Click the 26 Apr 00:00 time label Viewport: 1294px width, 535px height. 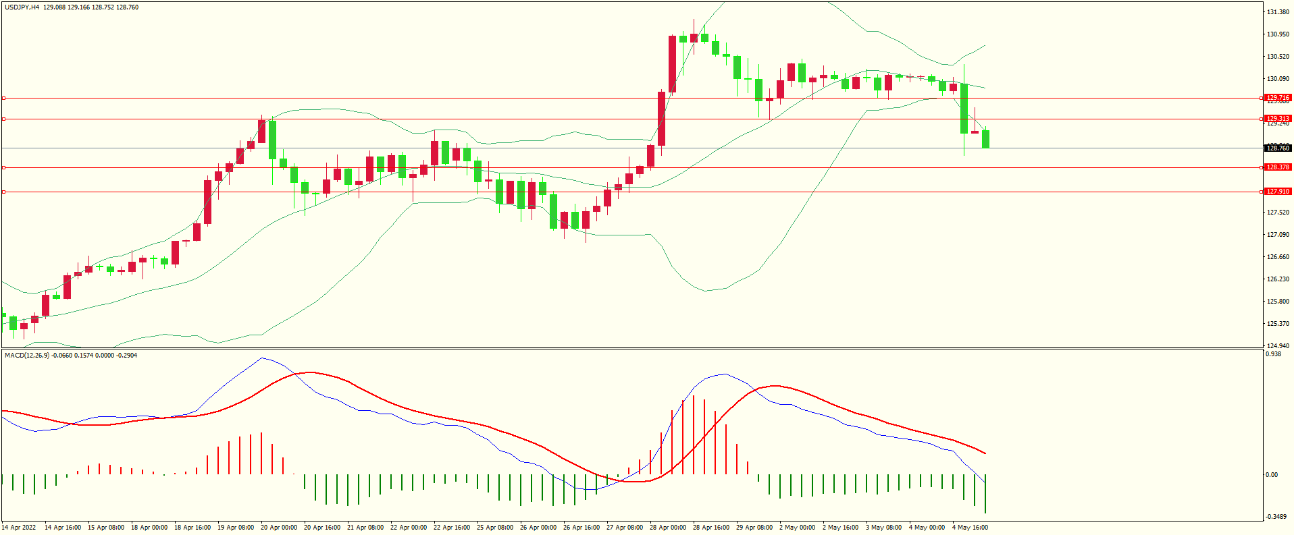[x=538, y=528]
